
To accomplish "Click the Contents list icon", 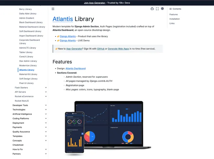I will point(170,9).
